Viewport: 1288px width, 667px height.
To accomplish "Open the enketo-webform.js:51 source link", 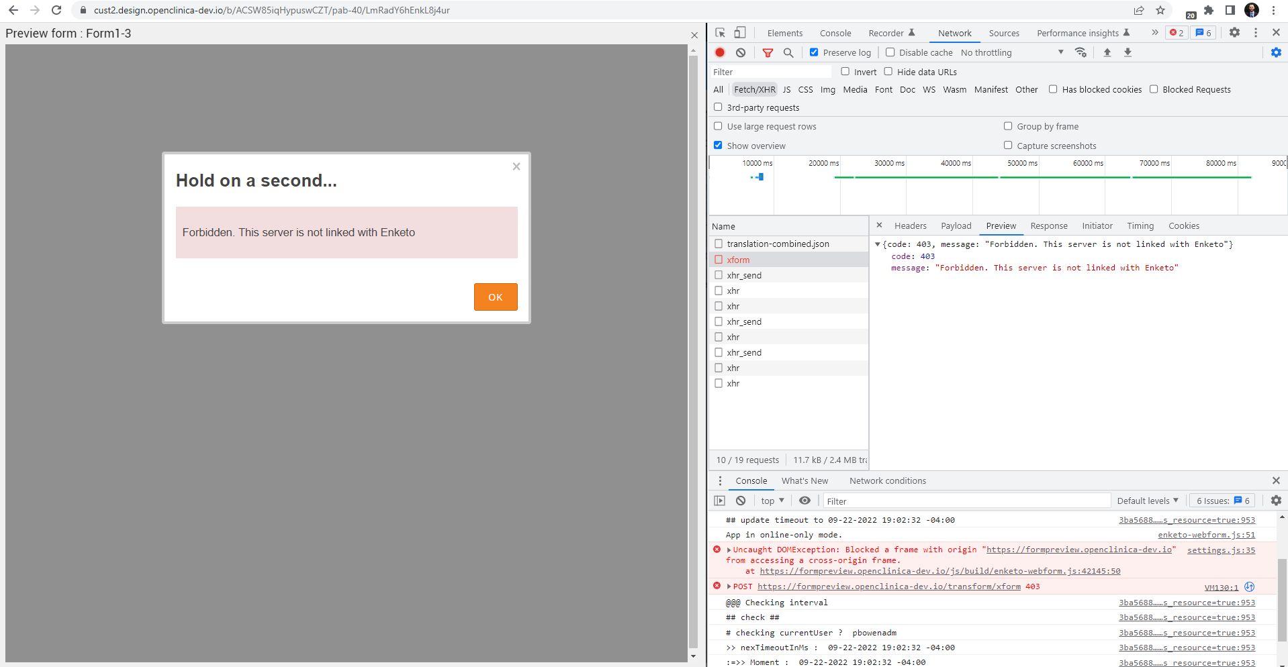I will coord(1206,535).
